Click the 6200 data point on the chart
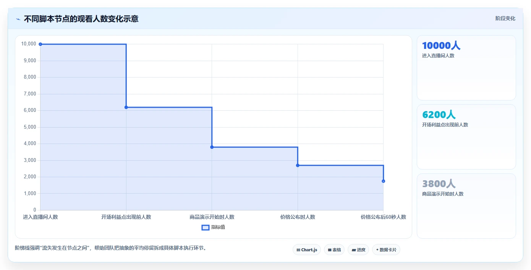 [x=126, y=107]
